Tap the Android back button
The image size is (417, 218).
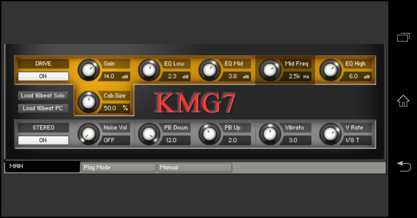point(404,166)
